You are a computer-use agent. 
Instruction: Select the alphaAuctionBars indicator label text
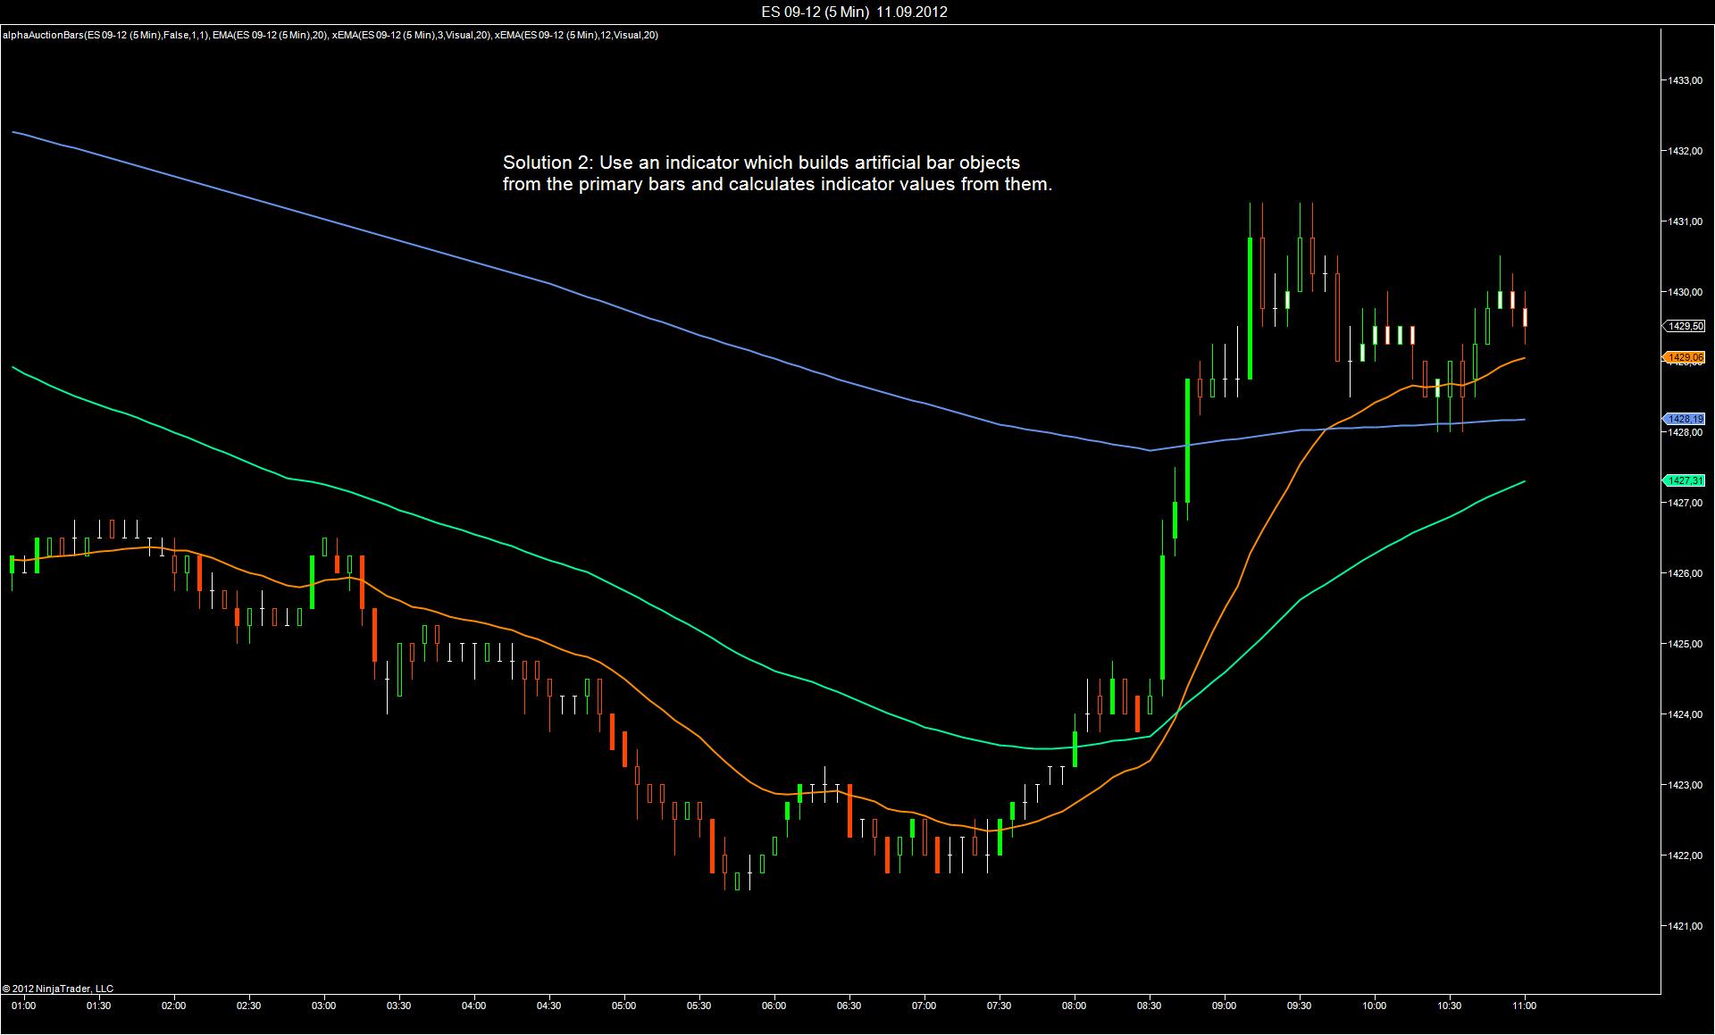(329, 35)
